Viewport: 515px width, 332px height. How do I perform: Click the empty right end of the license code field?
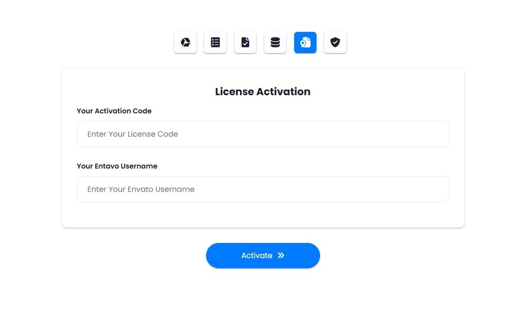click(410, 134)
